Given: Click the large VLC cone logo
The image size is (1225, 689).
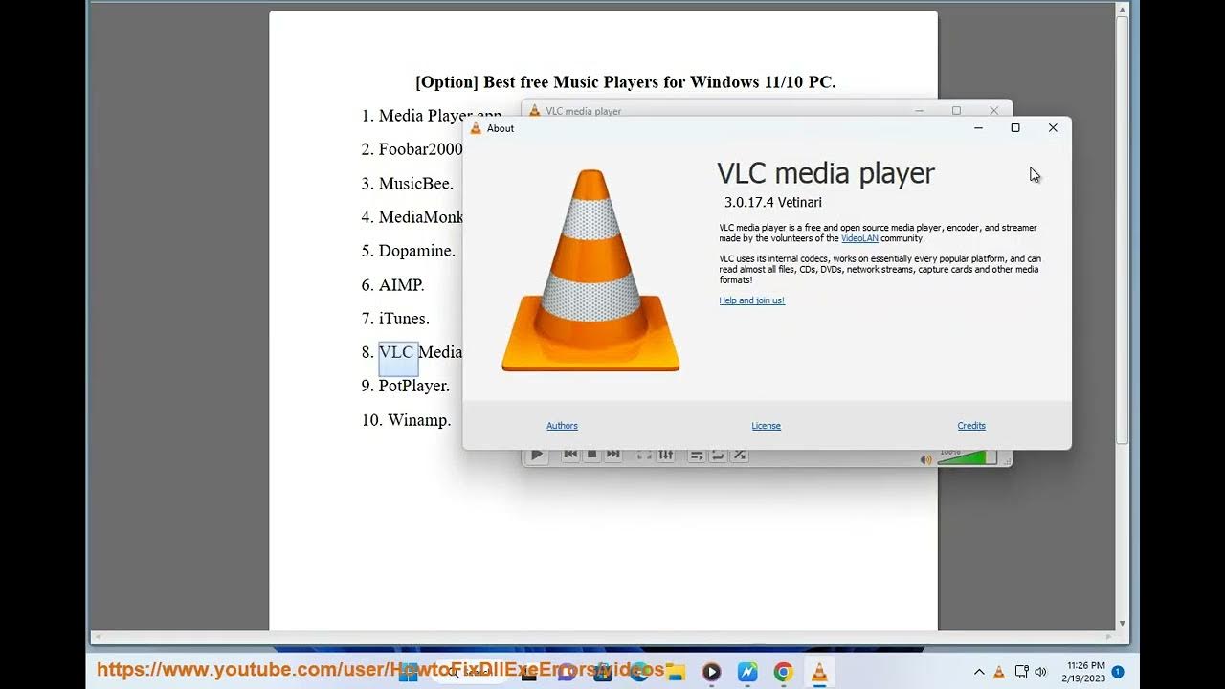Looking at the screenshot, I should click(590, 271).
